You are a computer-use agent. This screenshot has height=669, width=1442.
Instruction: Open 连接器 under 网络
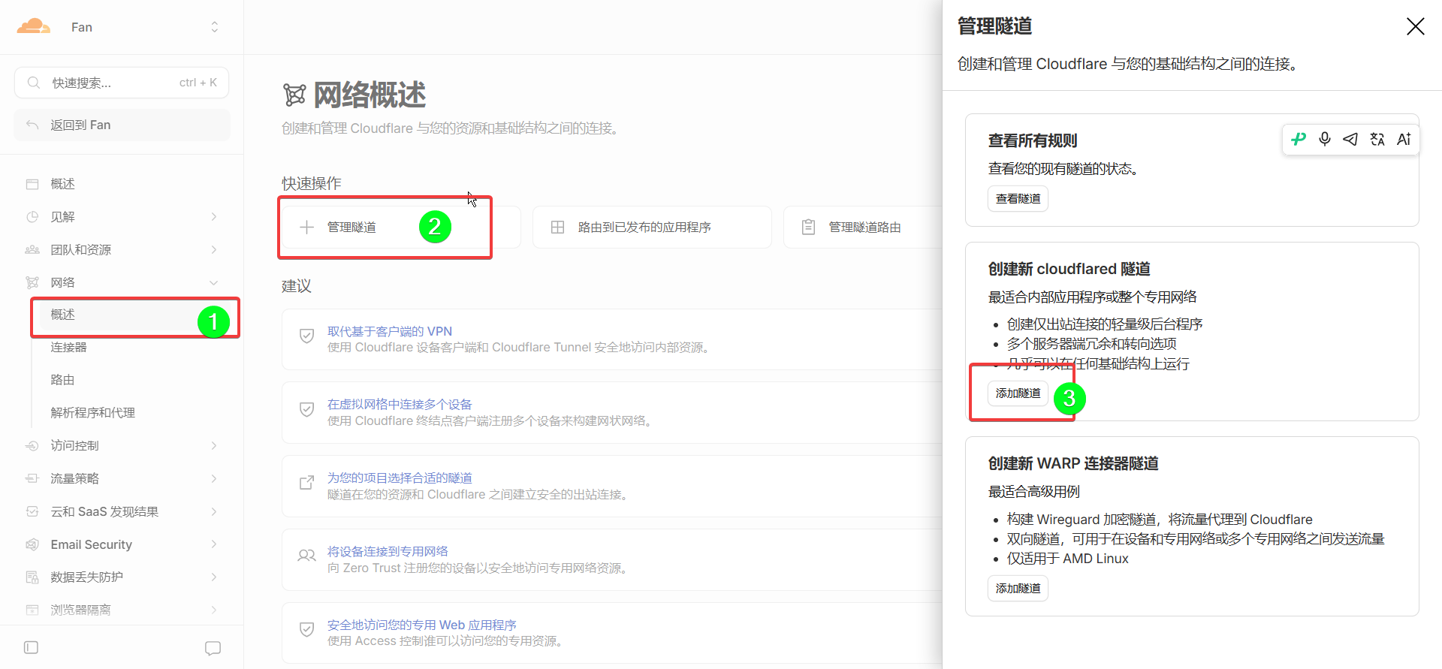pos(68,347)
